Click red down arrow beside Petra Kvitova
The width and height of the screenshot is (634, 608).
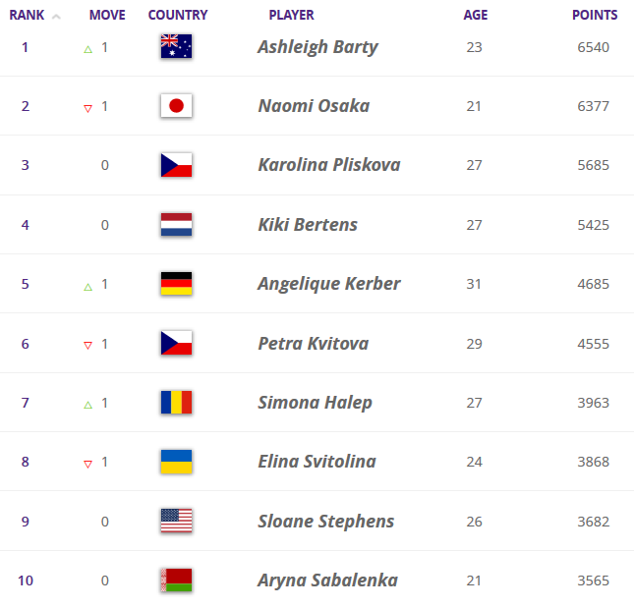pyautogui.click(x=87, y=345)
